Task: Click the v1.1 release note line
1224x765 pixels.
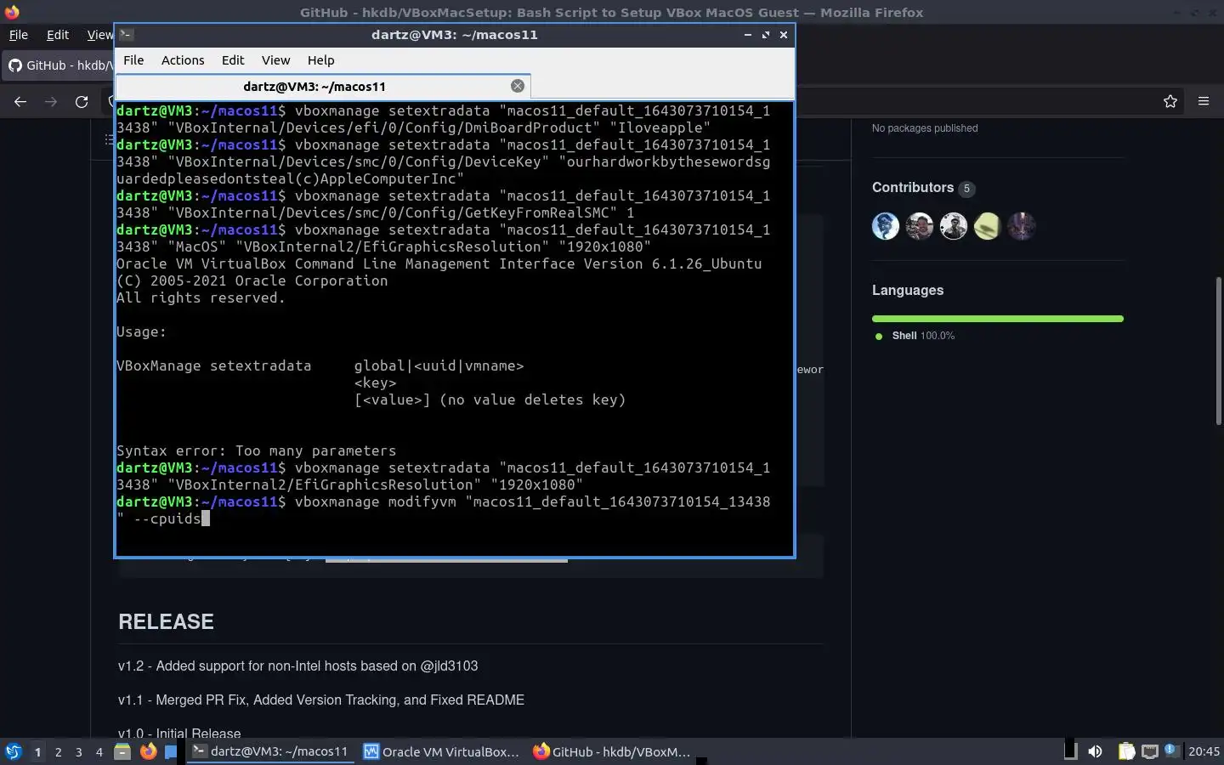Action: click(321, 700)
